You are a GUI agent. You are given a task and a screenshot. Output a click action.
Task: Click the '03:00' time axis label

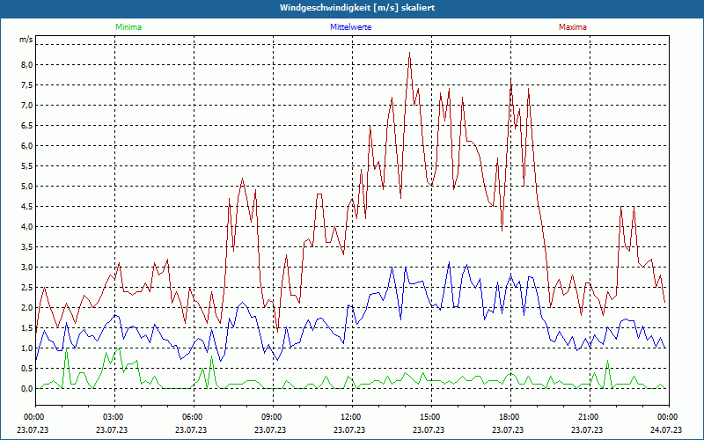pos(112,417)
